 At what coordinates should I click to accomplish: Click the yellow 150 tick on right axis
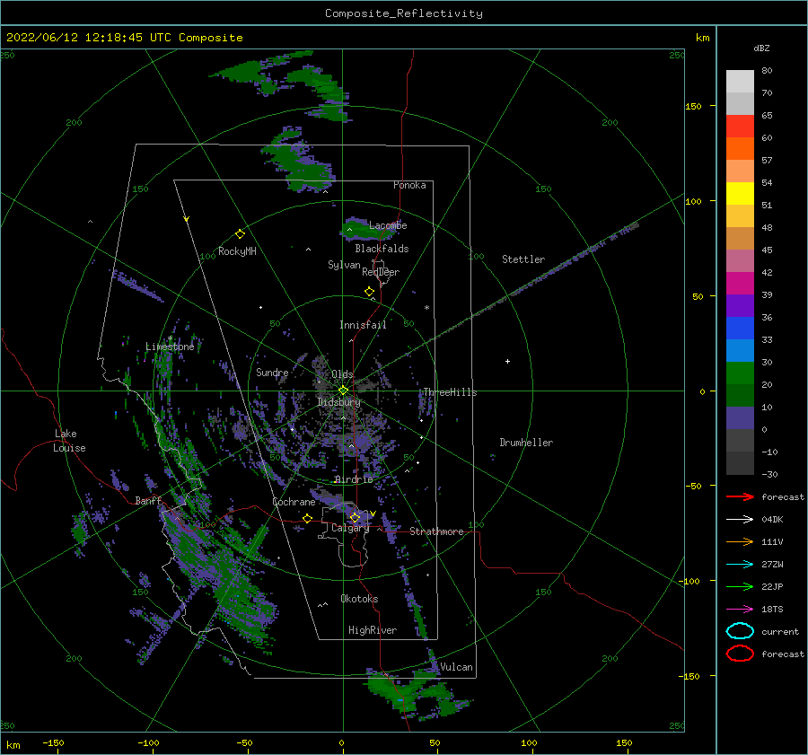(693, 106)
